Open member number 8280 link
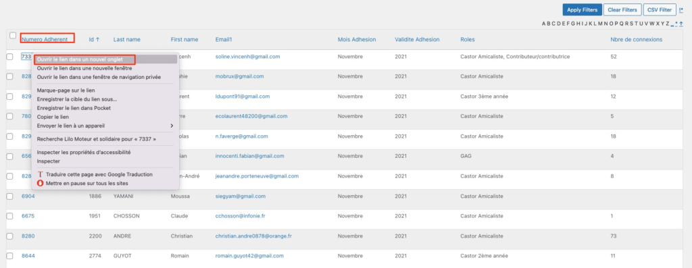 [28, 236]
